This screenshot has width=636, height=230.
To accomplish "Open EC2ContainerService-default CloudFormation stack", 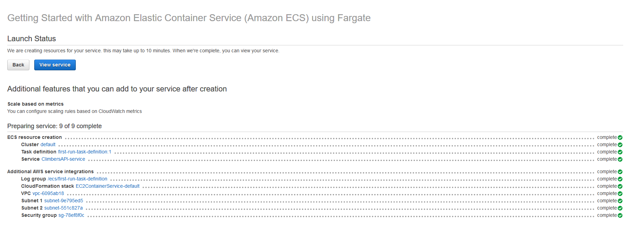I will 108,186.
